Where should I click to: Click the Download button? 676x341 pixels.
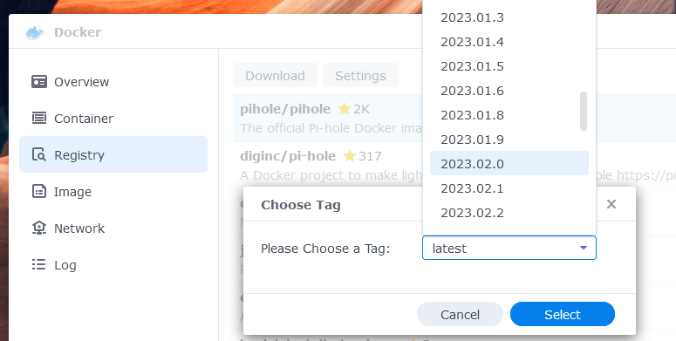[275, 76]
